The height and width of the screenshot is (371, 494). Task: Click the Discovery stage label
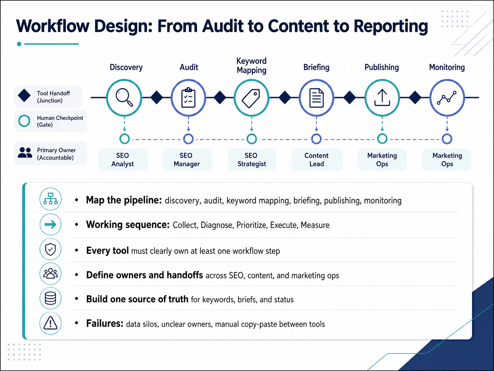(126, 67)
